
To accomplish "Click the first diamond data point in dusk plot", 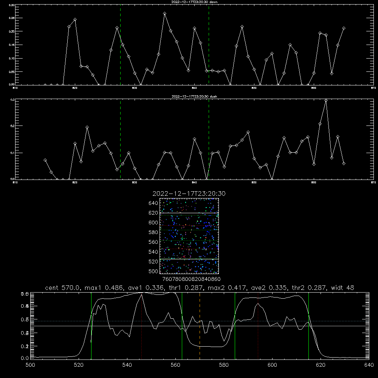I will 45,160.
